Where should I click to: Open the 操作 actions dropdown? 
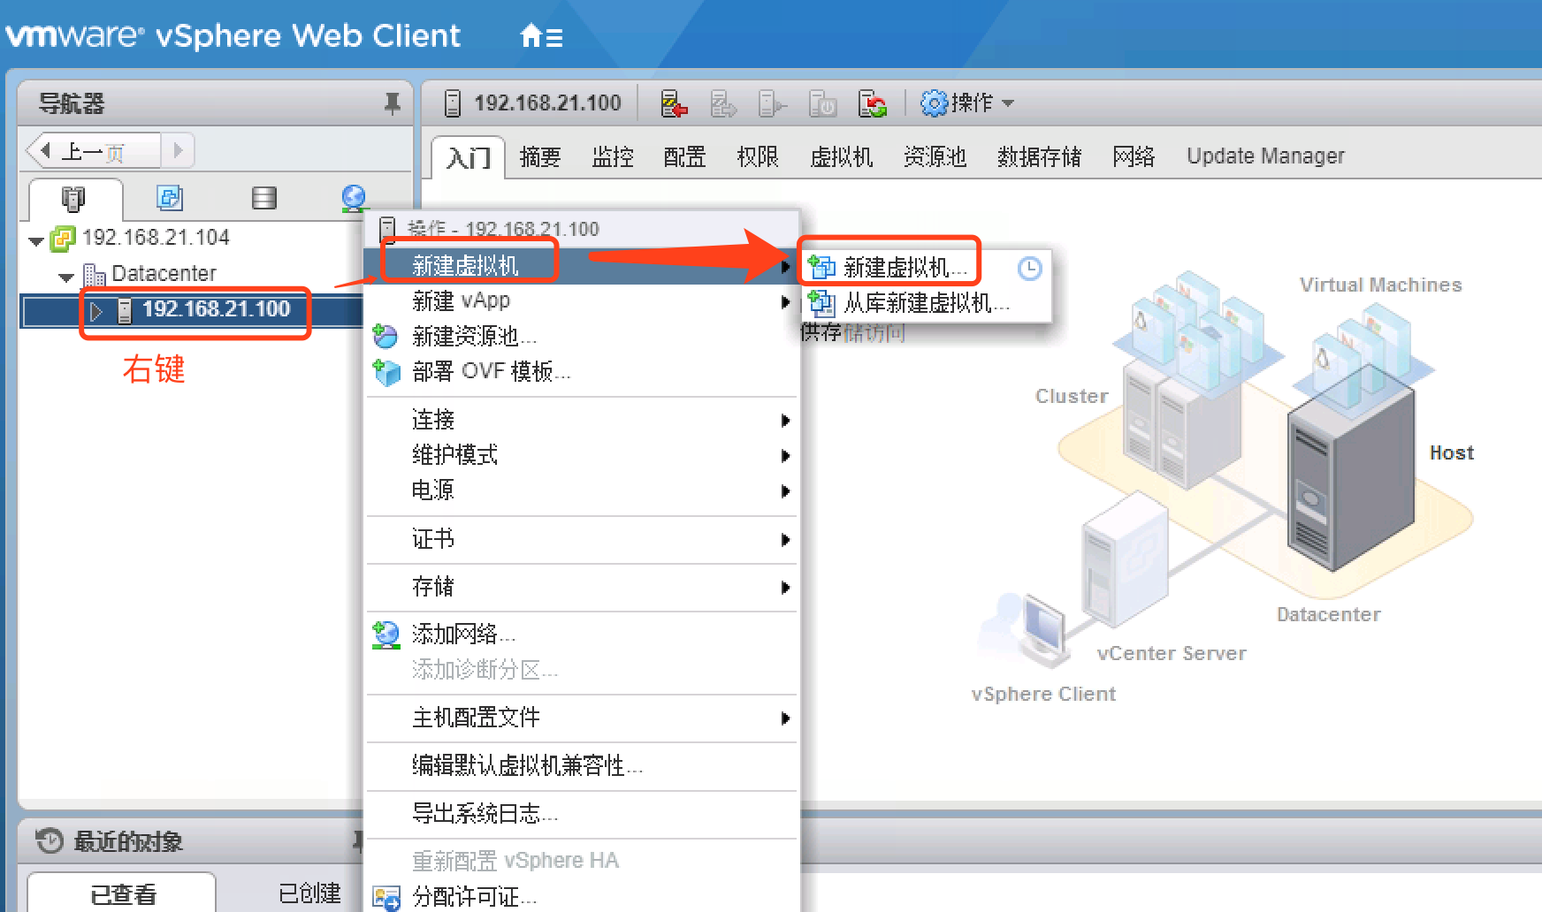966,103
